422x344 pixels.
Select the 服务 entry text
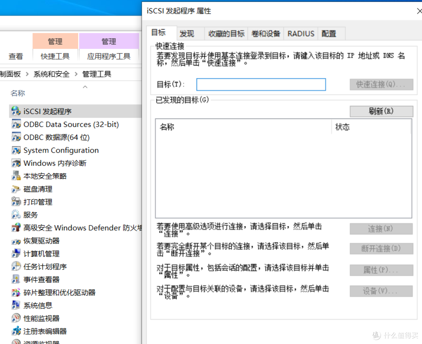click(x=30, y=215)
